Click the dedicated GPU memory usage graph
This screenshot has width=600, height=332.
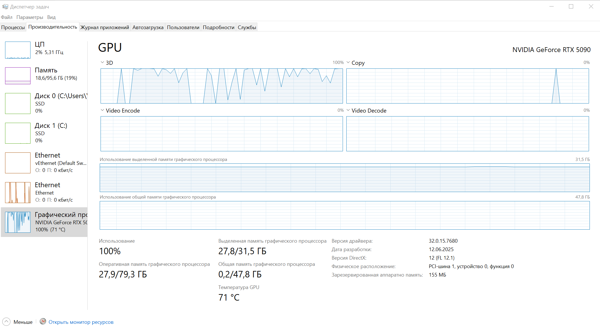(x=345, y=178)
